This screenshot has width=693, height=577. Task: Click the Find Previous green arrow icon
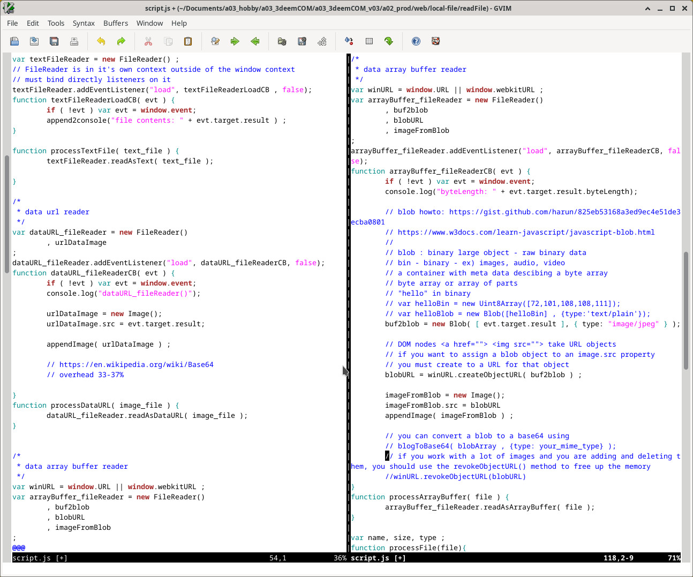click(x=255, y=41)
